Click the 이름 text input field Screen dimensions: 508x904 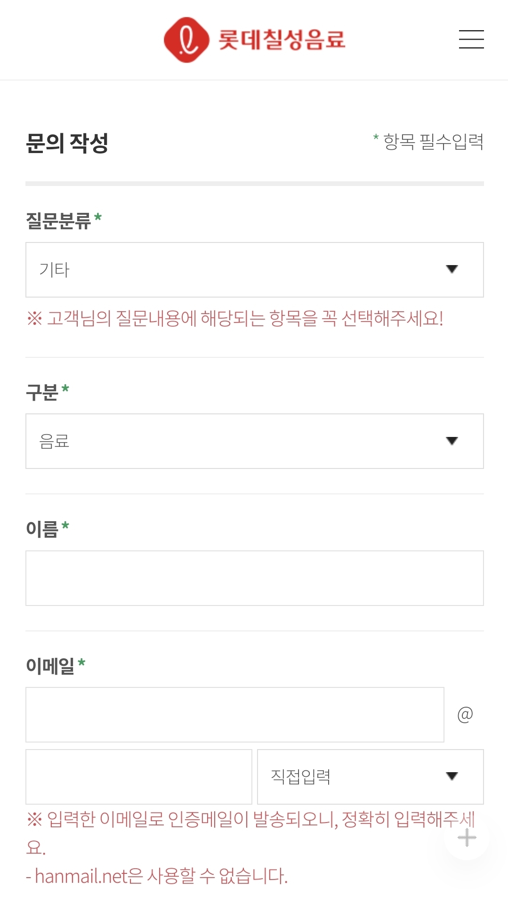tap(254, 578)
